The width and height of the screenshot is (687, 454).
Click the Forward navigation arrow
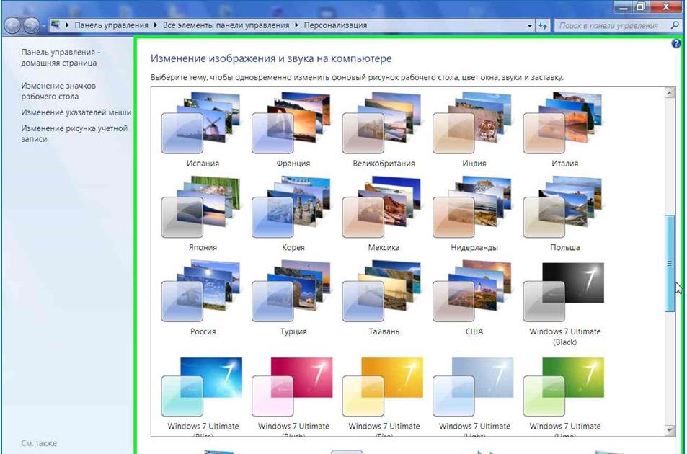(31, 25)
